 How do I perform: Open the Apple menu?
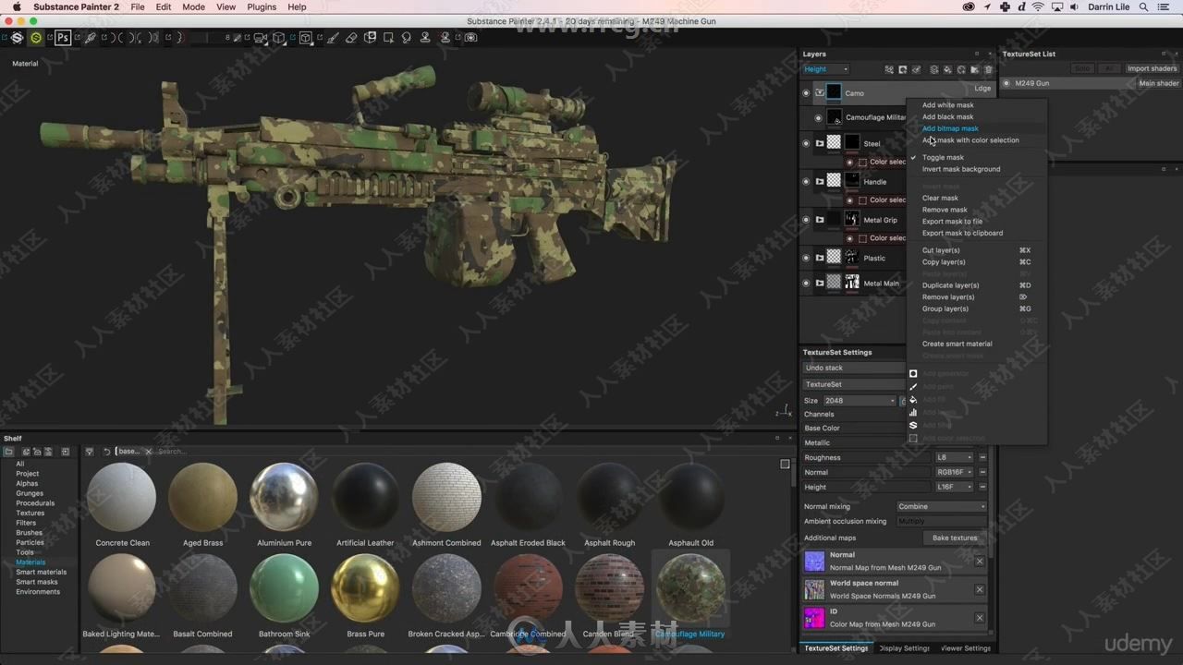point(17,6)
